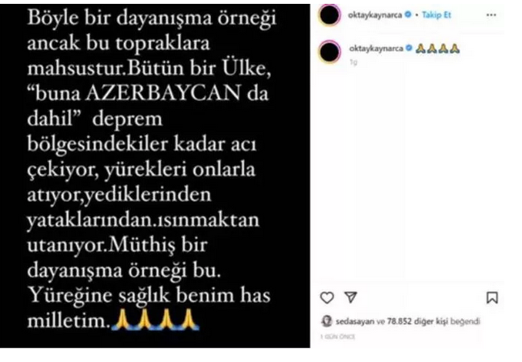The image size is (522, 362).
Task: Click the 1 GÜN ÖNCE post timestamp
Action: (338, 337)
